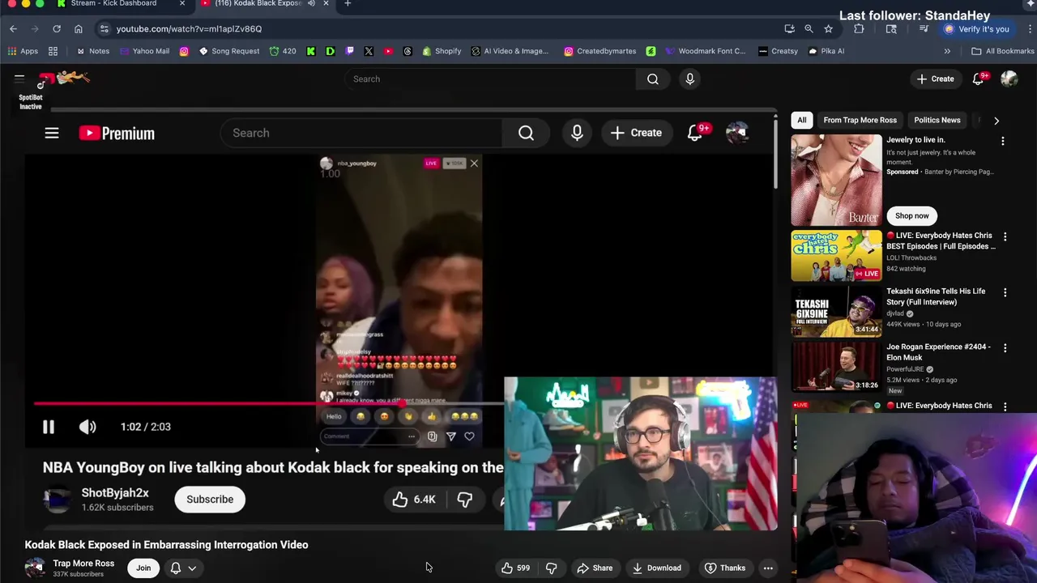Select the All filter chip
Image resolution: width=1037 pixels, height=583 pixels.
[x=802, y=120]
